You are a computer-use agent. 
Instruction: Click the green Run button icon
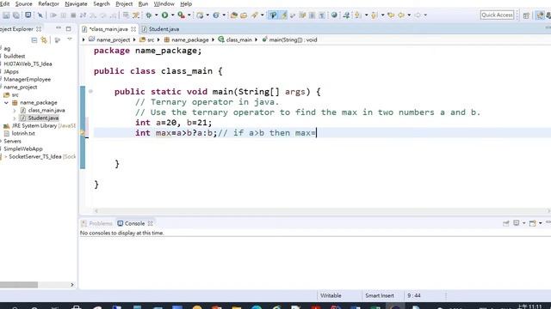click(x=164, y=15)
